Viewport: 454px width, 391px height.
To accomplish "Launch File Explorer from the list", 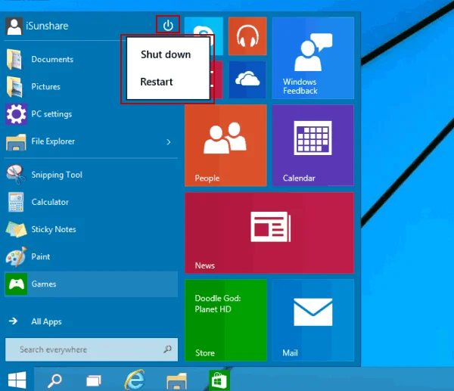I will tap(91, 141).
